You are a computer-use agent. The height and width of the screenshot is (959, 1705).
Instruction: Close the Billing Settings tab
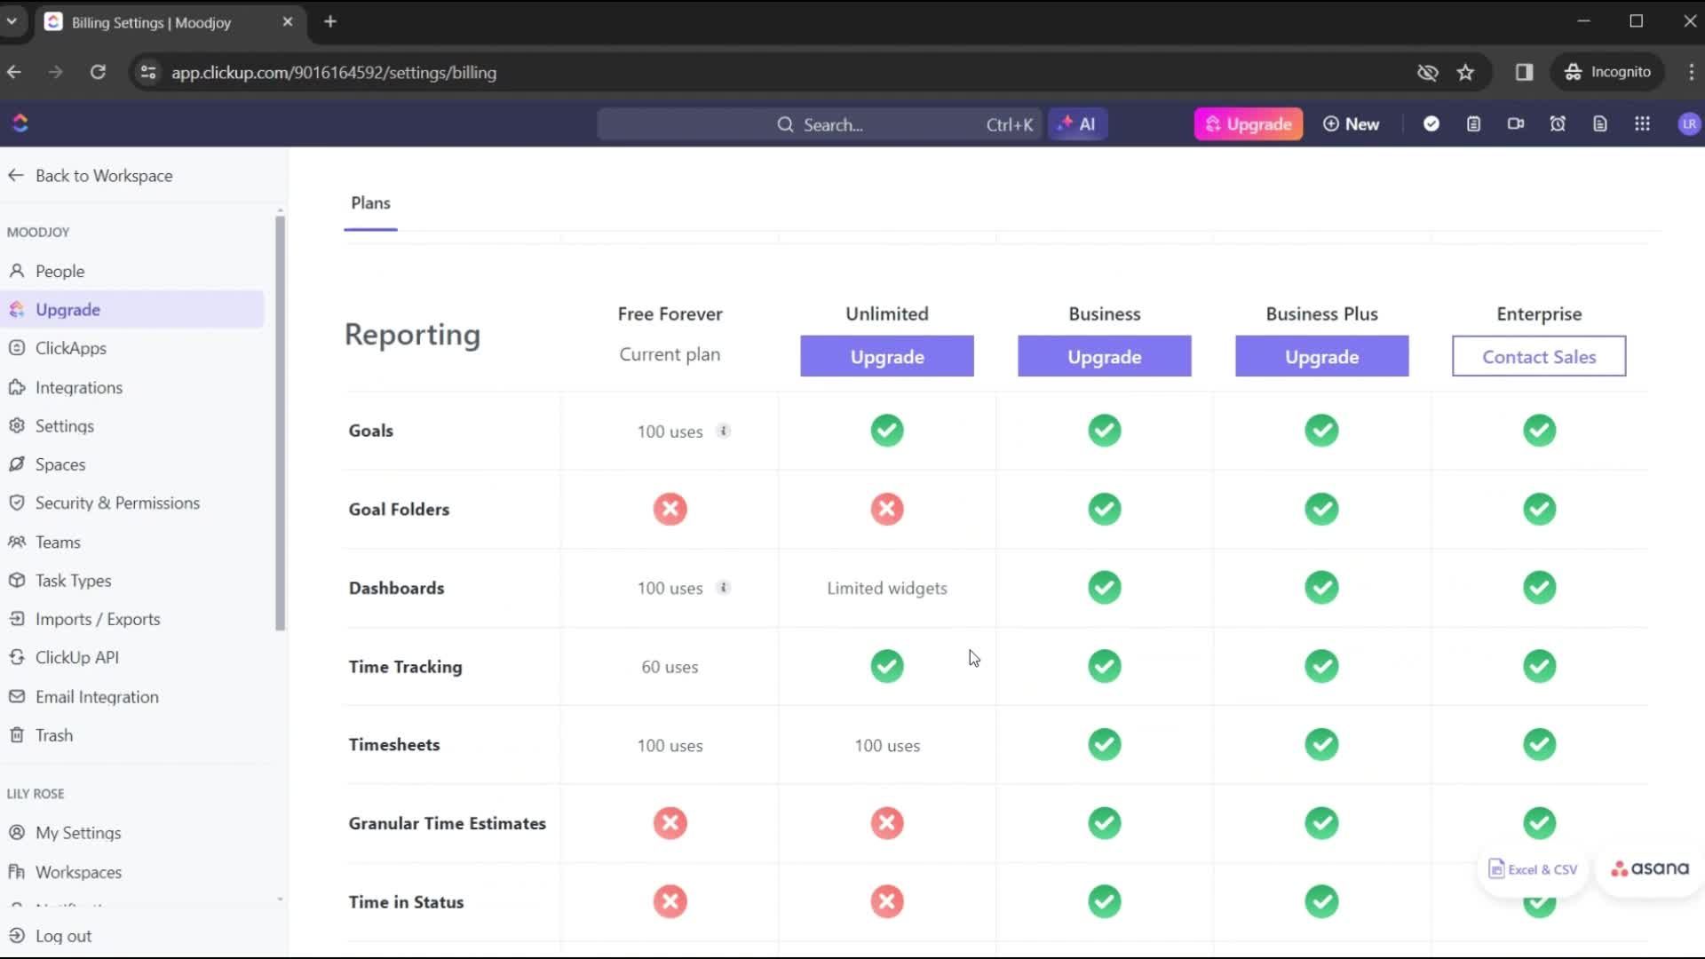(x=288, y=21)
